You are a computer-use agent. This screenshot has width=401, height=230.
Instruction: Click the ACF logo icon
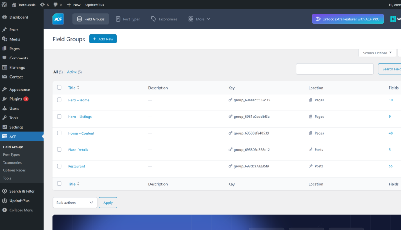pyautogui.click(x=58, y=19)
